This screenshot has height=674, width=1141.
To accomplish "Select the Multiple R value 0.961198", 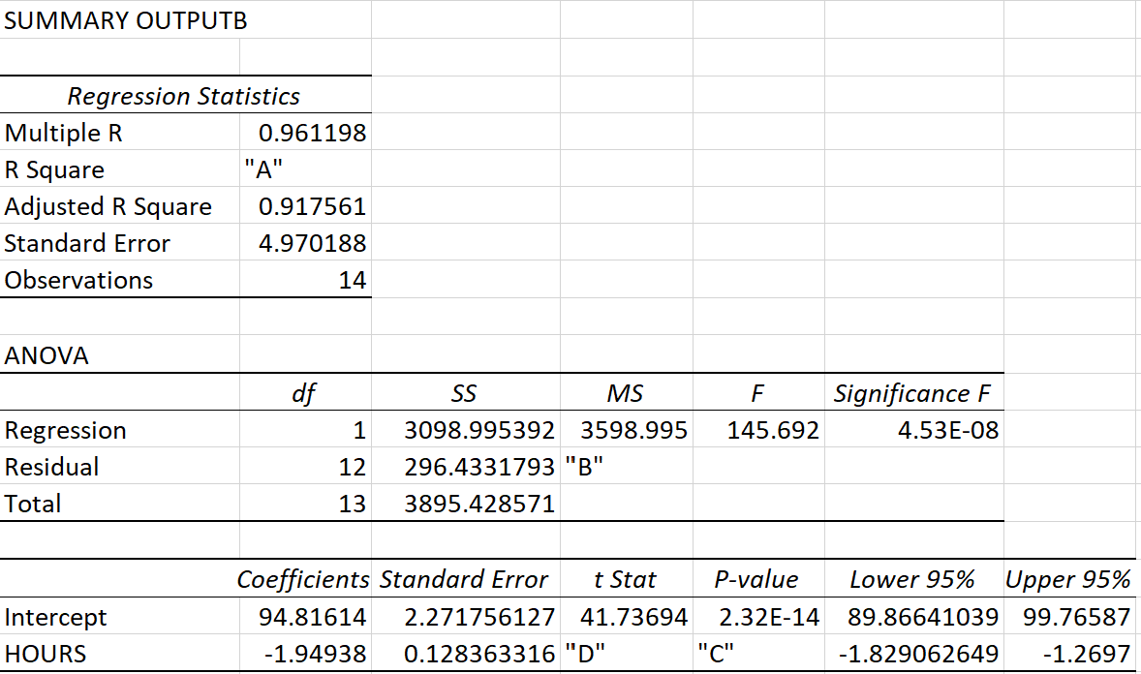I will [x=312, y=134].
